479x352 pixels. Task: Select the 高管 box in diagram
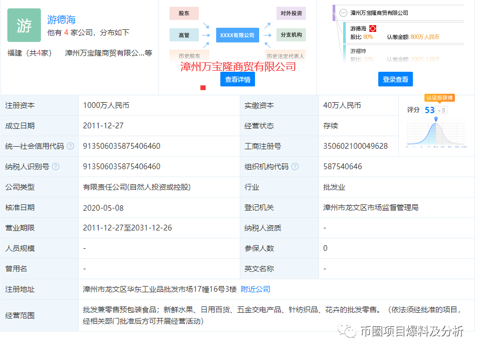(184, 35)
